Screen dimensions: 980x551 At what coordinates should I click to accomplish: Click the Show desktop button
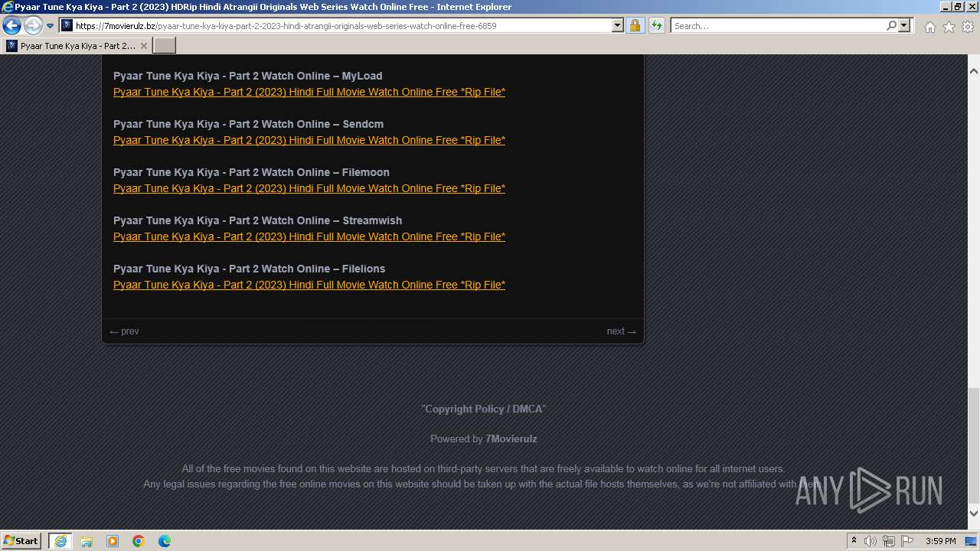[x=972, y=541]
